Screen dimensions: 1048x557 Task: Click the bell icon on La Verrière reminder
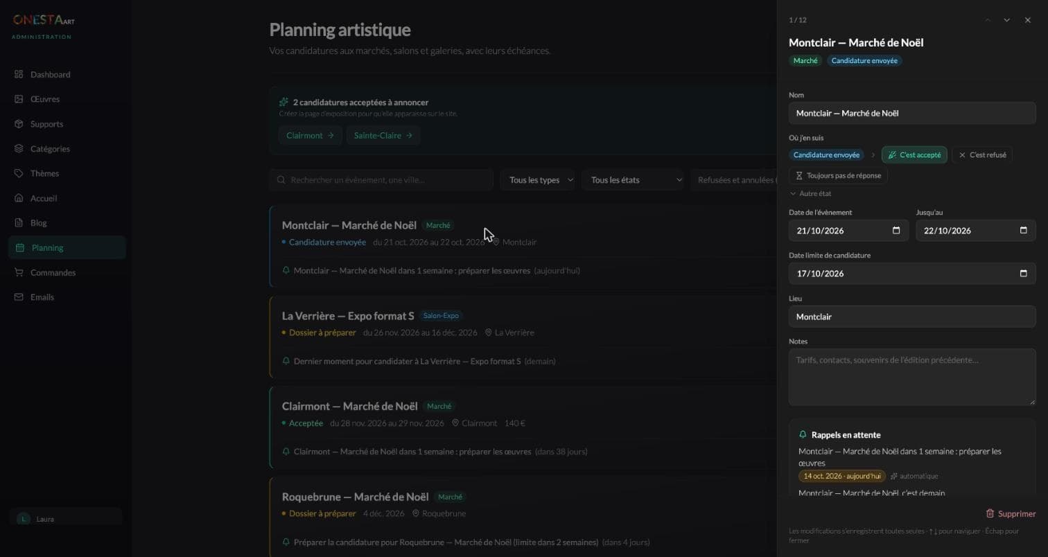pos(286,361)
